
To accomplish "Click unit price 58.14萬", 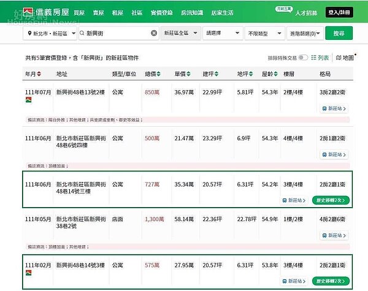I will click(x=184, y=219).
